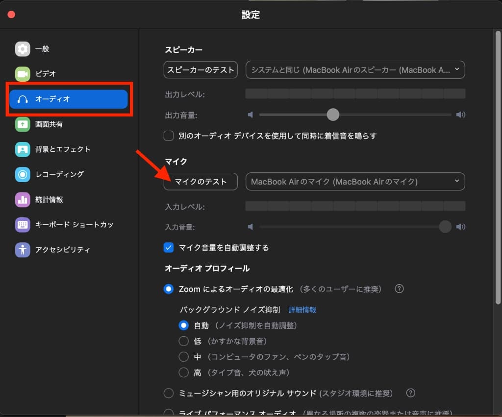Open 統計情報 via the bar chart icon
The height and width of the screenshot is (417, 502).
(x=23, y=200)
